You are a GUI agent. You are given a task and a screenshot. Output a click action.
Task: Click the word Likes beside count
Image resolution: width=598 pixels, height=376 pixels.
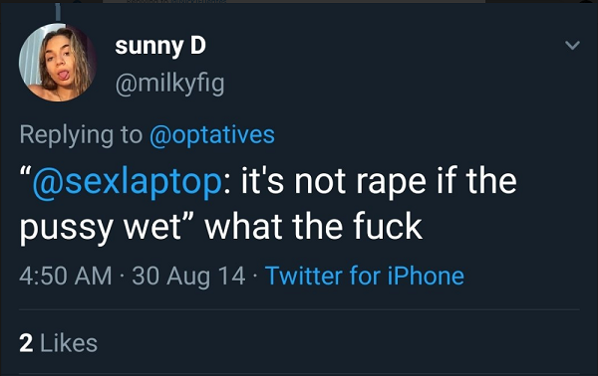tap(69, 343)
